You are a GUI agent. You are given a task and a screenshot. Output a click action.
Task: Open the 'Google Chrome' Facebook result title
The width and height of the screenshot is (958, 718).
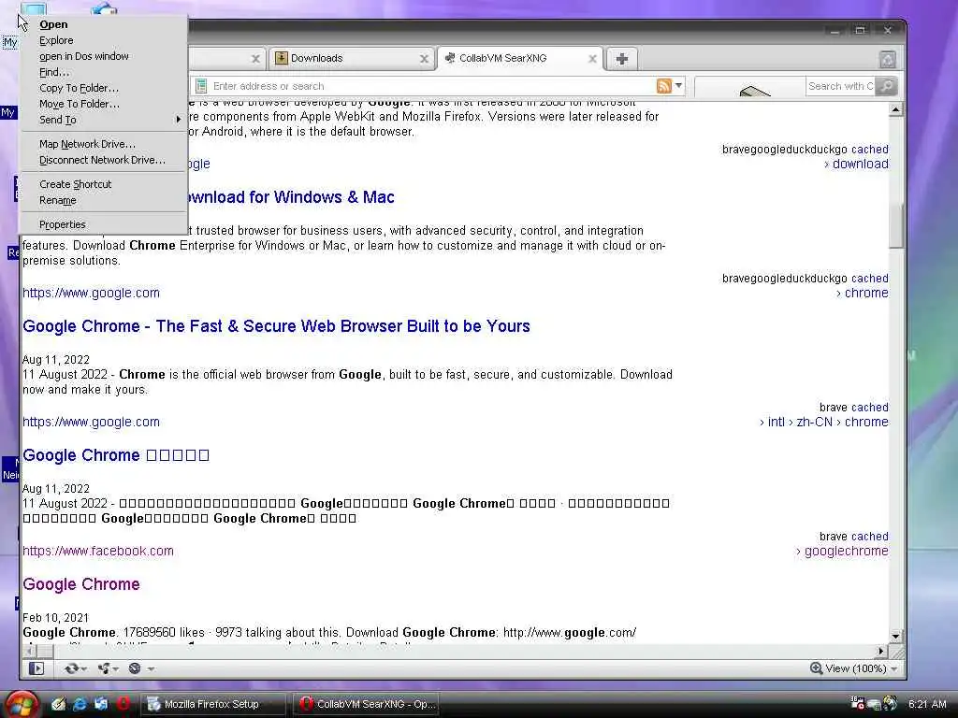81,584
